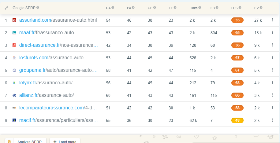Expand the three-dot menu on macif.fr row
The height and width of the screenshot is (143, 280).
coord(272,120)
